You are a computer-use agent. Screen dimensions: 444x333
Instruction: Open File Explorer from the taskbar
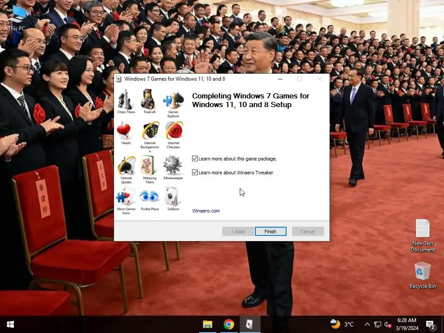(x=208, y=324)
